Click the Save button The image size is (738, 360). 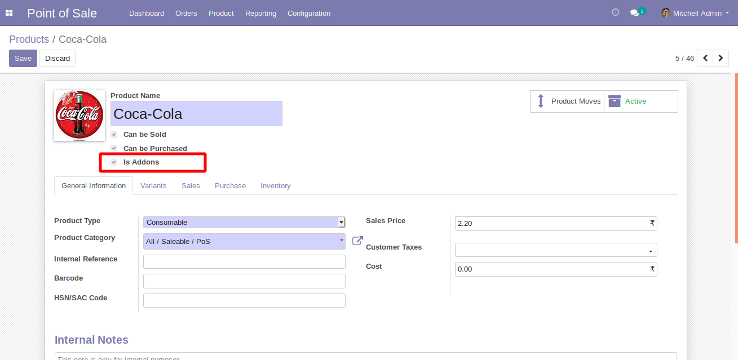coord(23,59)
